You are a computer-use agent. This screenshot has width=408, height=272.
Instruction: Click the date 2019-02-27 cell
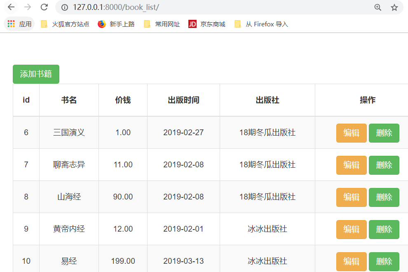tap(183, 132)
